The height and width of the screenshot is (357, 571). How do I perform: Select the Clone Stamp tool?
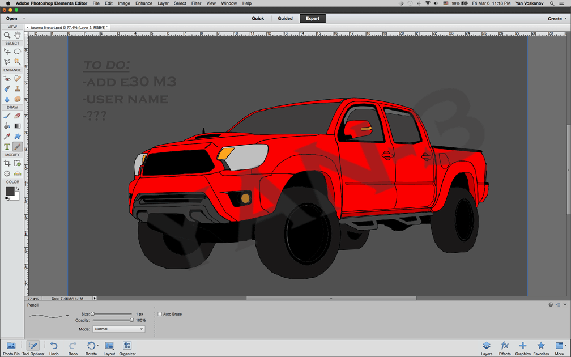click(17, 88)
